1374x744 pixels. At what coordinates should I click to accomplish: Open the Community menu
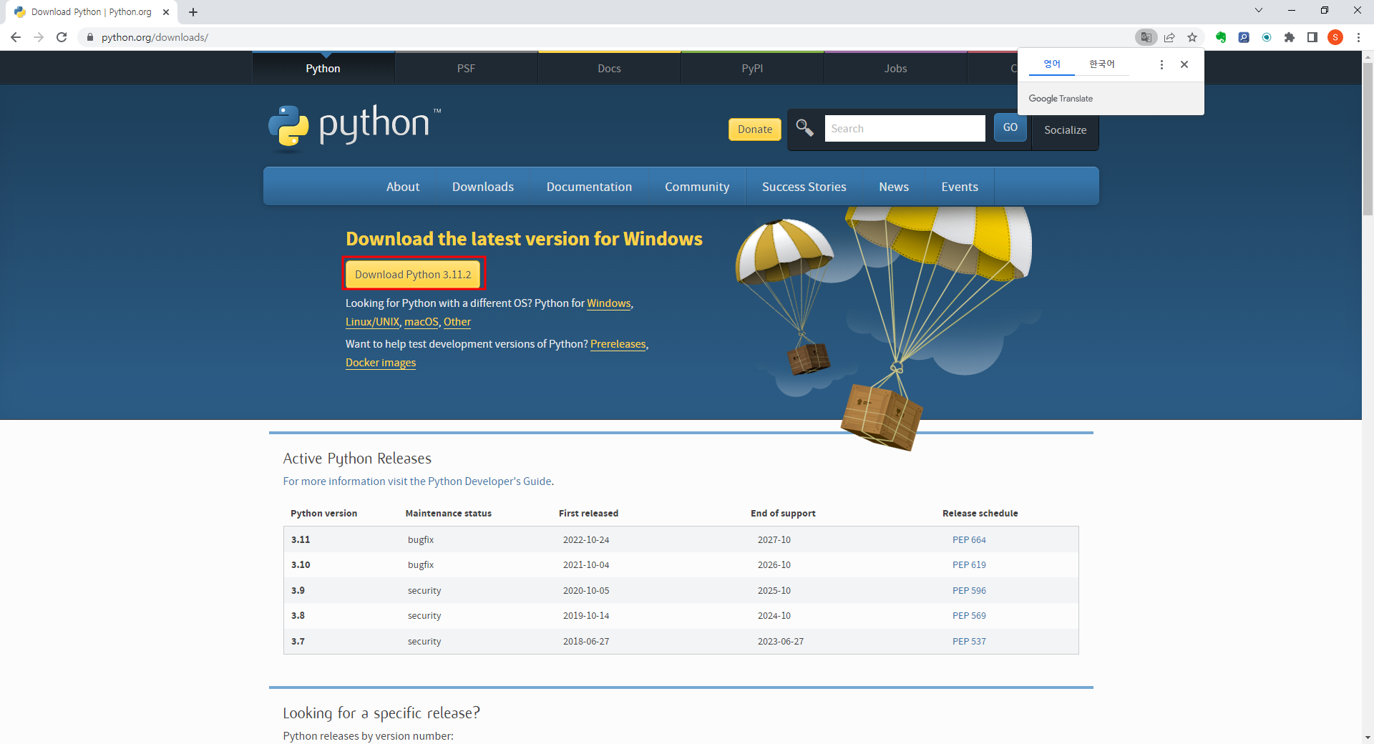[697, 187]
